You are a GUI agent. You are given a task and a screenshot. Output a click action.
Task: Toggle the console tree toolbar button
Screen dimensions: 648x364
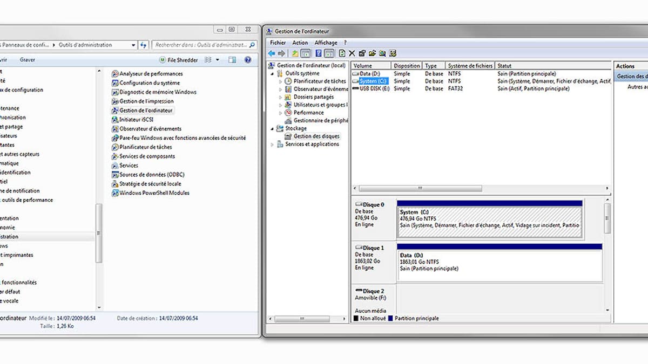tap(305, 53)
